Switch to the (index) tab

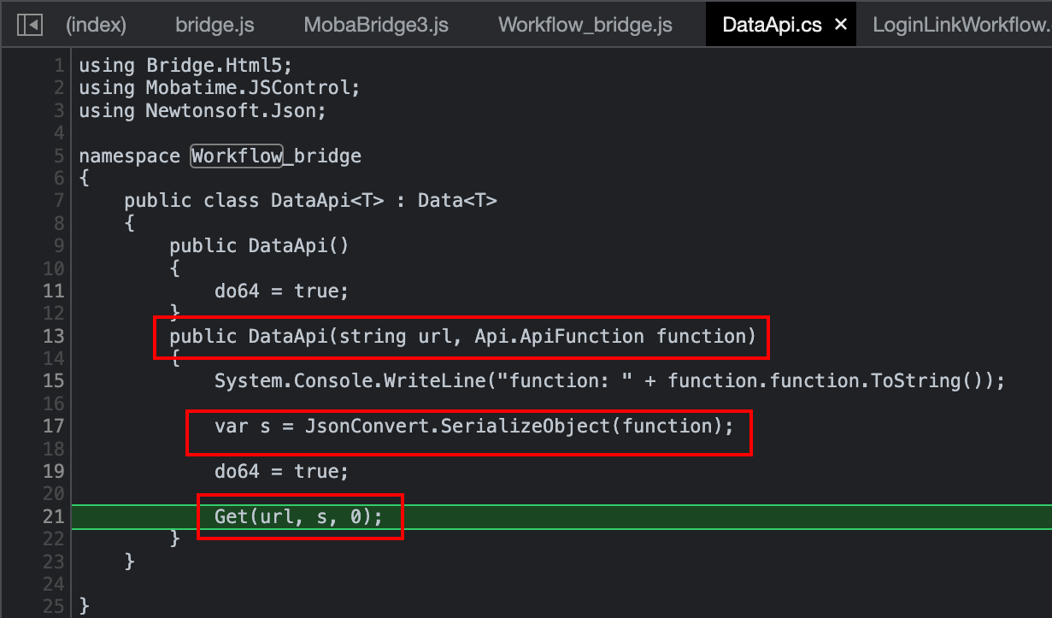(x=96, y=25)
